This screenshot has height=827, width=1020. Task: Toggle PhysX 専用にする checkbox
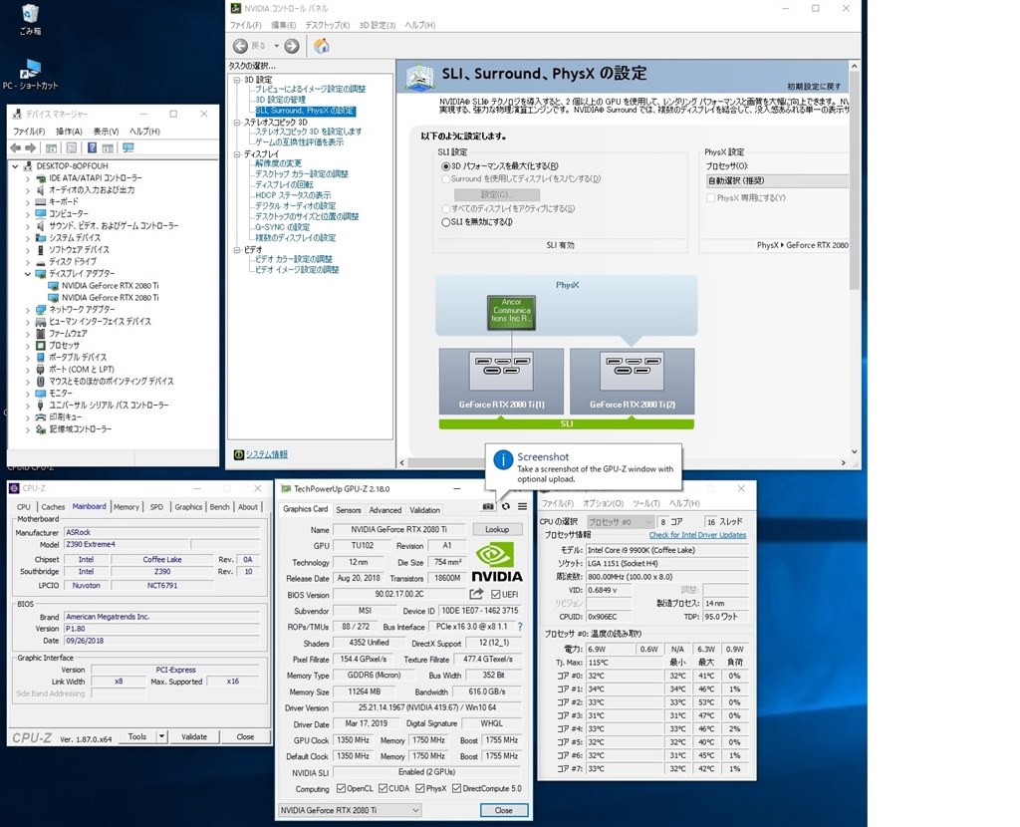(x=711, y=198)
